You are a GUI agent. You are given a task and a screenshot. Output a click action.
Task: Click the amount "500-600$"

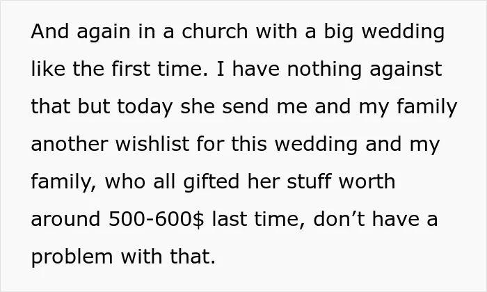pos(157,219)
